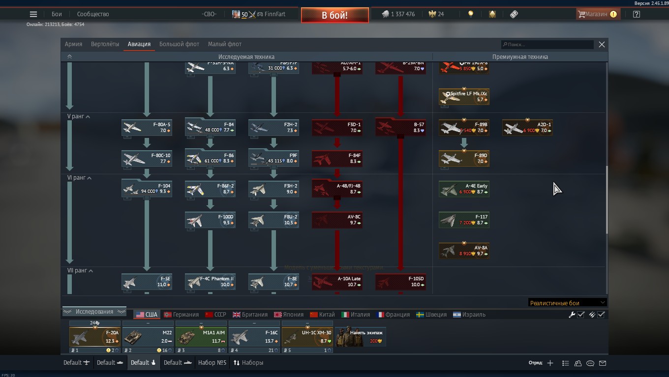Open the lightbulb hints icon
669x377 pixels.
pos(471,14)
